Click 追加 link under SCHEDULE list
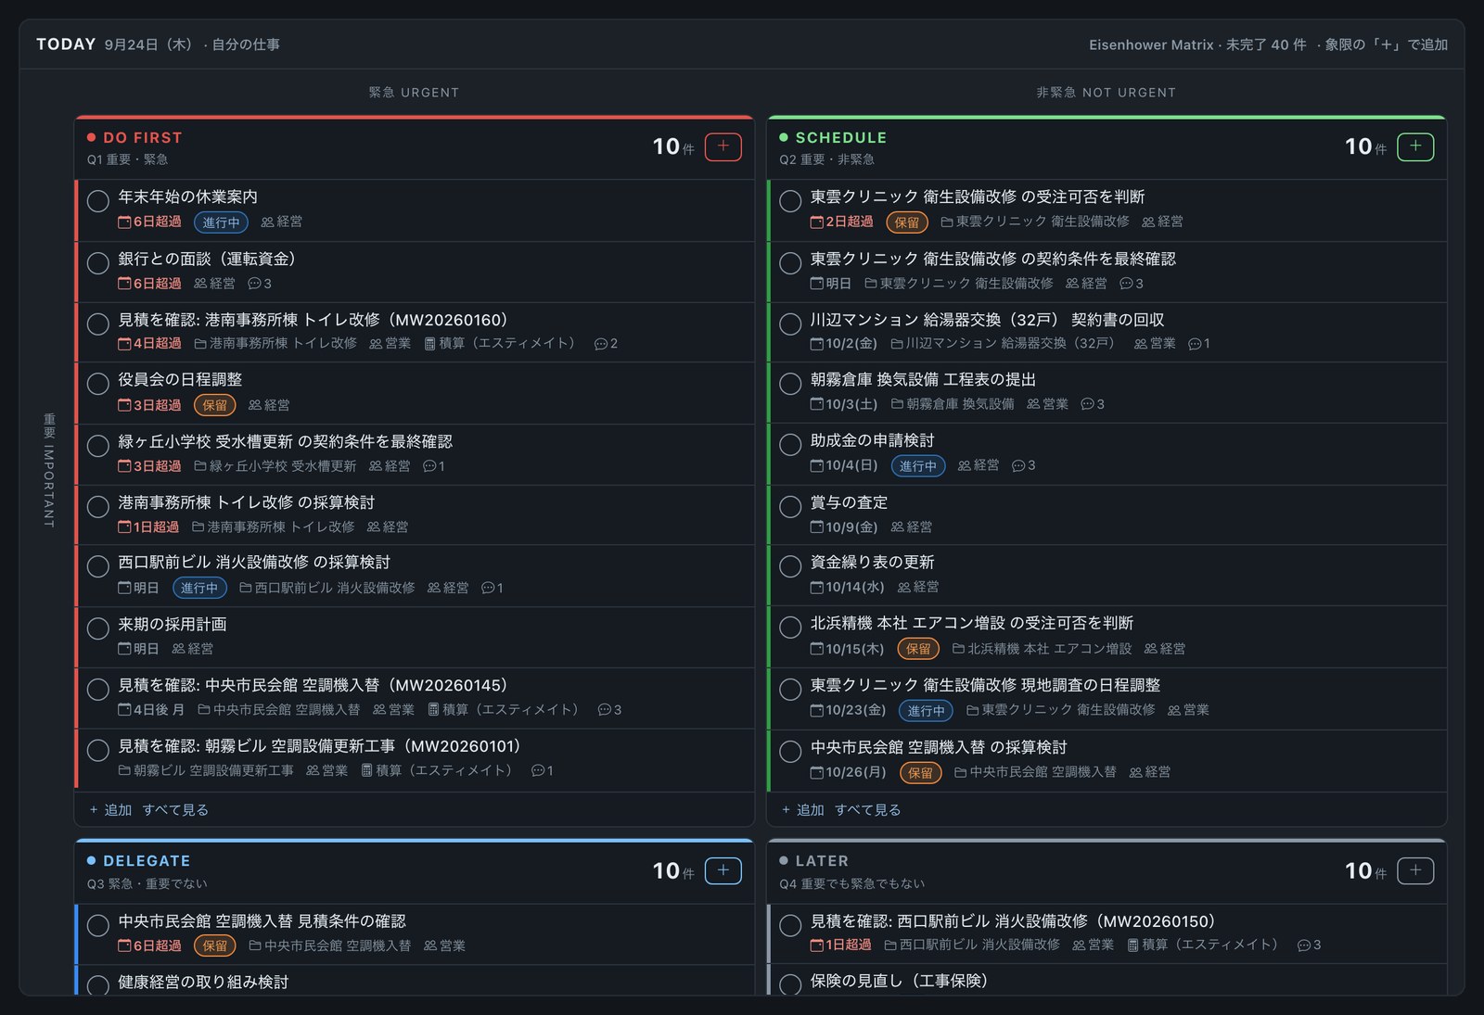The height and width of the screenshot is (1015, 1484). pos(803,810)
